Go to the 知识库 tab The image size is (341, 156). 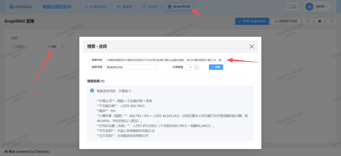pos(150,6)
